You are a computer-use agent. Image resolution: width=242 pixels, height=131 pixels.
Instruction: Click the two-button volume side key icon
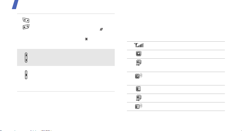tap(26, 57)
